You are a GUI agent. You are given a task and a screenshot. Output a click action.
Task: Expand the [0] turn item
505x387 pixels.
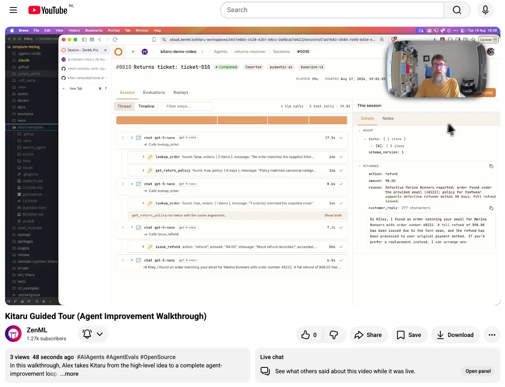click(371, 146)
